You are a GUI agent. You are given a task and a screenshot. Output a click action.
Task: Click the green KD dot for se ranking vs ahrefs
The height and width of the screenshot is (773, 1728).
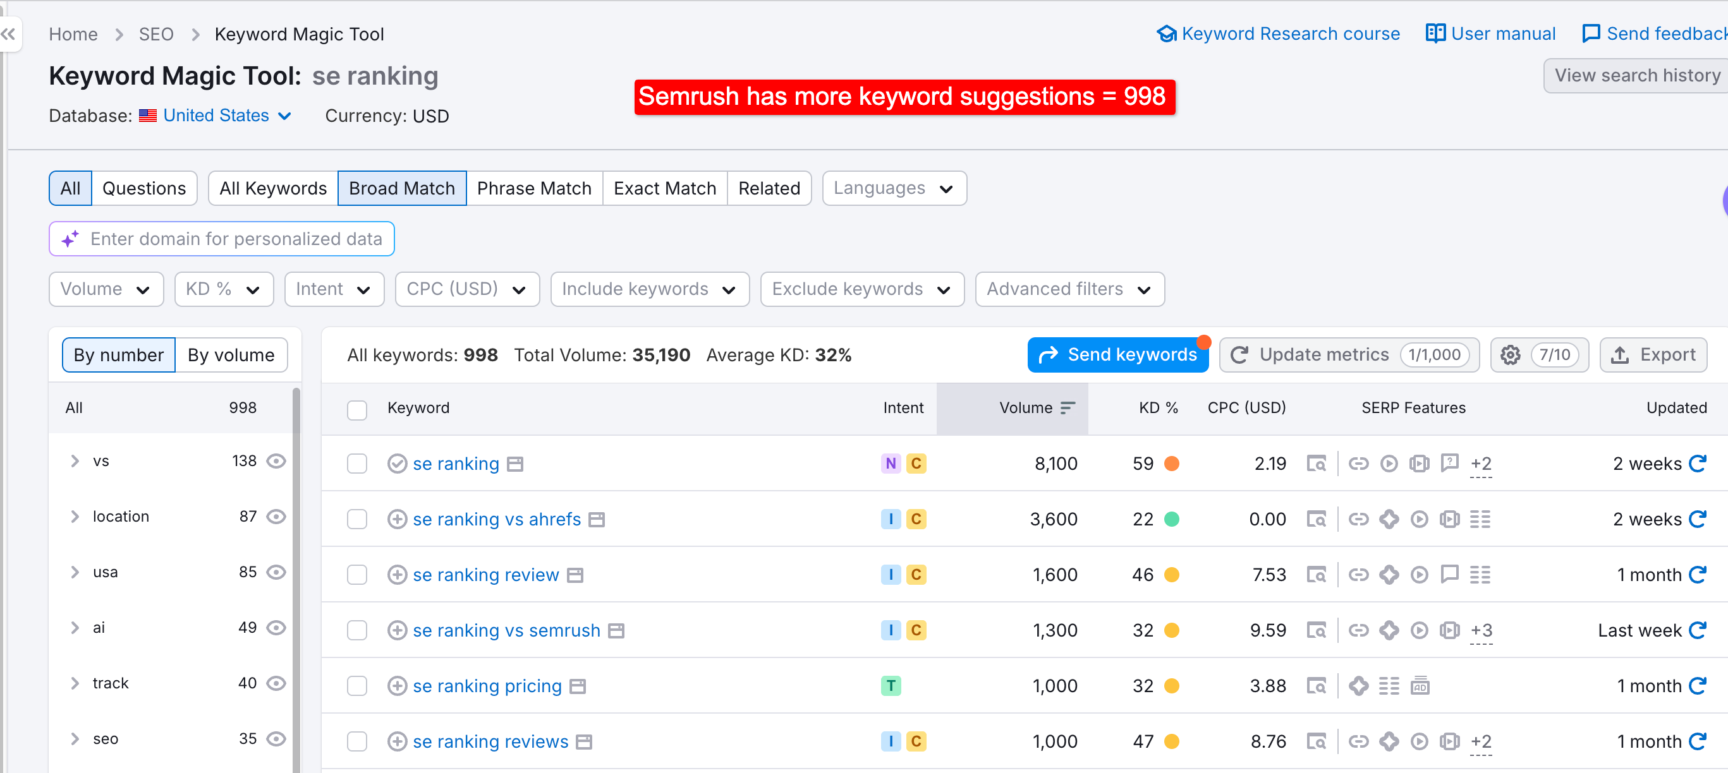pos(1172,519)
